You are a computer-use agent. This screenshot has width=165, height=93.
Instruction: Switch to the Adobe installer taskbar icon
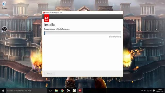[80, 91]
